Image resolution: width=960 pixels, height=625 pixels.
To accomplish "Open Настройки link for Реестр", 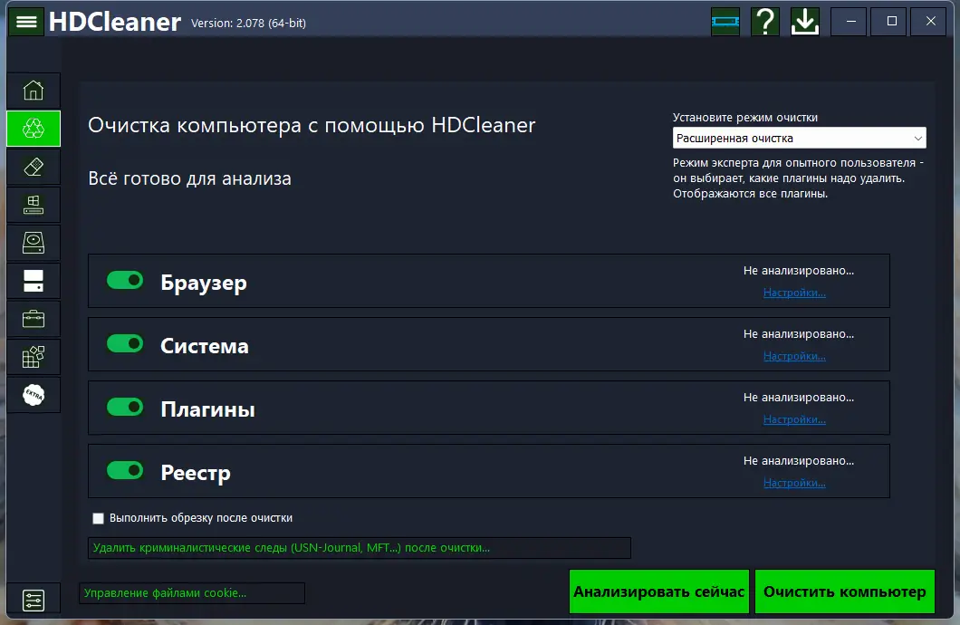I will [x=794, y=483].
